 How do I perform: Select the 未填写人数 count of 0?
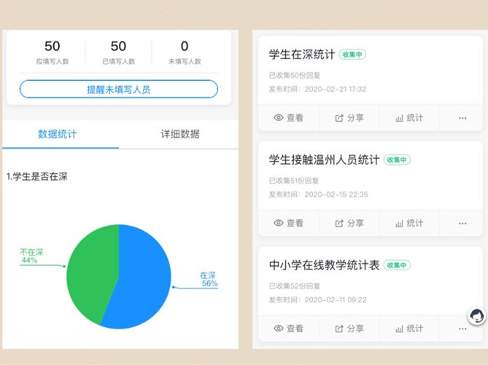click(184, 47)
